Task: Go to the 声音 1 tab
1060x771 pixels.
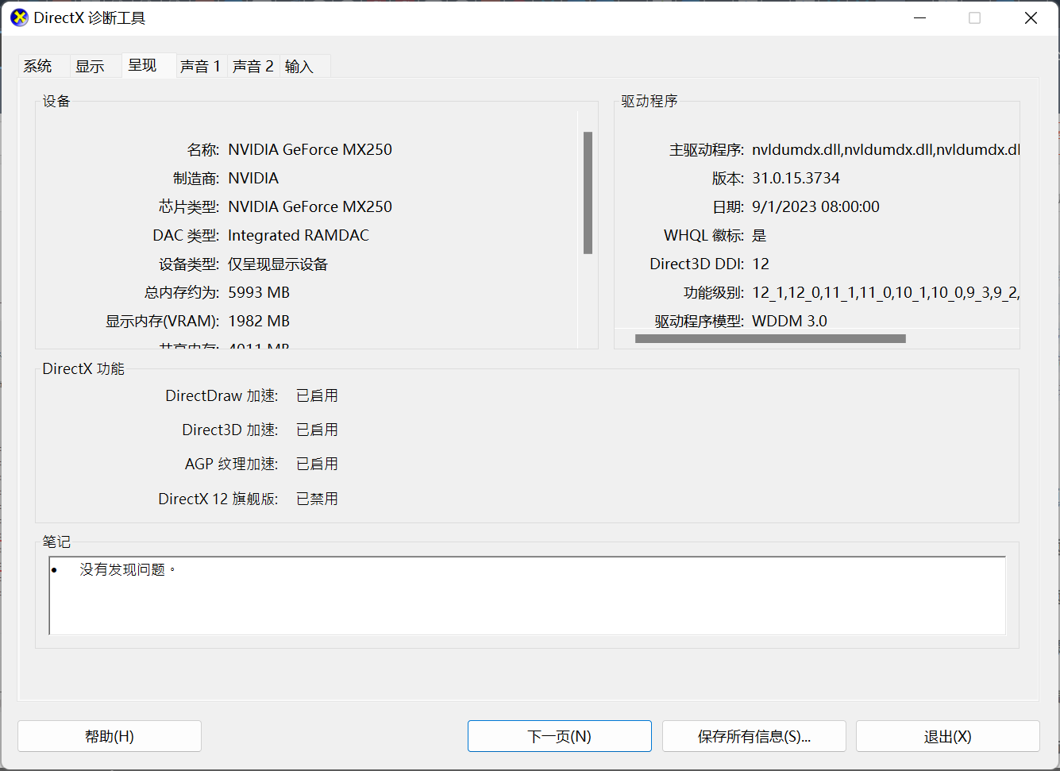Action: coord(200,67)
